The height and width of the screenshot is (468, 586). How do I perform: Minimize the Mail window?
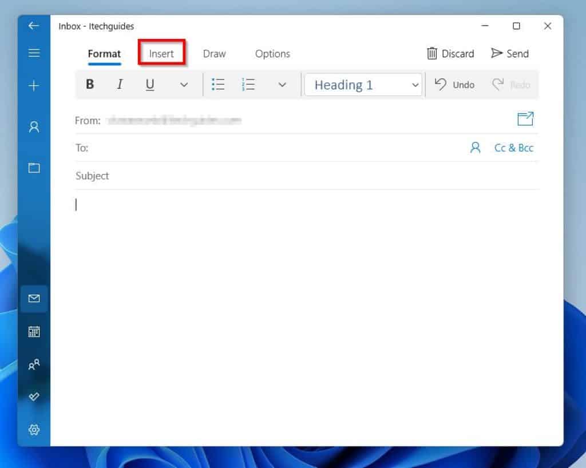485,26
